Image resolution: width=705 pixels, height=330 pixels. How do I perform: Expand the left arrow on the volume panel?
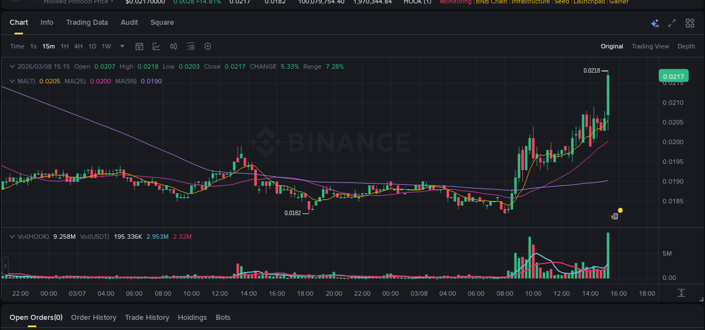click(4, 265)
